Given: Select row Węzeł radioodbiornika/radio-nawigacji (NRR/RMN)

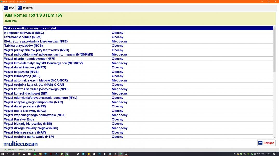Looking at the screenshot, I should [x=138, y=54].
